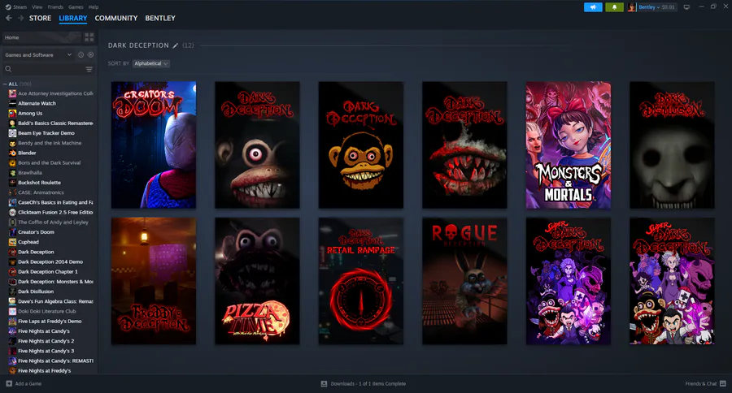
Task: Click the Home button in sidebar
Action: (x=41, y=37)
